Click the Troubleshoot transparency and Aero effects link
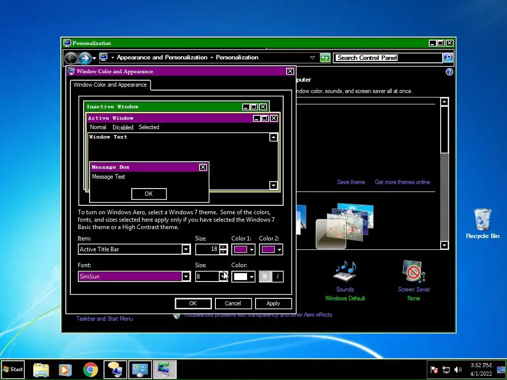Image resolution: width=507 pixels, height=380 pixels. (257, 315)
